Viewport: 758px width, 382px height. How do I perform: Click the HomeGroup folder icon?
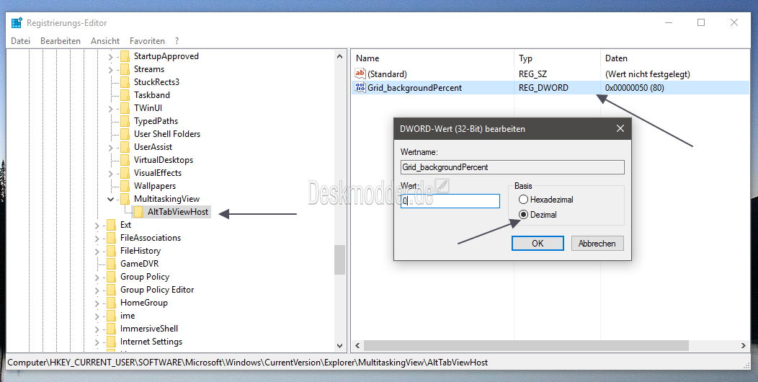(x=111, y=303)
